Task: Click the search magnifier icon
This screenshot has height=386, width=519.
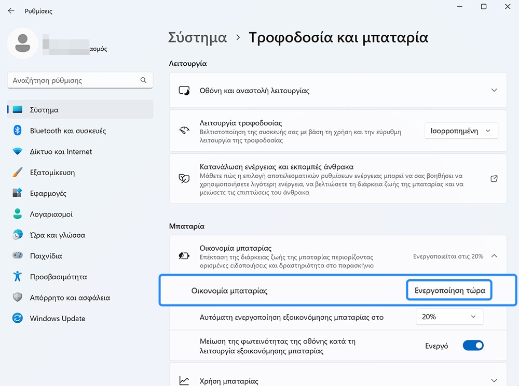Action: point(143,80)
